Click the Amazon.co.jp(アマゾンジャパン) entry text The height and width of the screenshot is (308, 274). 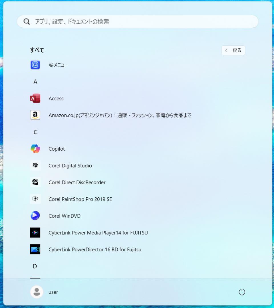120,115
